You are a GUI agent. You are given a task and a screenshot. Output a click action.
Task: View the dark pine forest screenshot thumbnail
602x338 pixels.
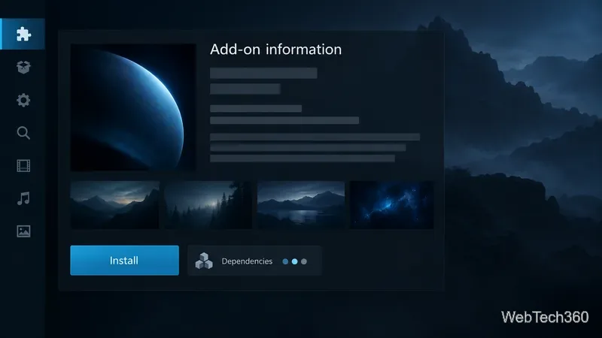[x=208, y=205]
